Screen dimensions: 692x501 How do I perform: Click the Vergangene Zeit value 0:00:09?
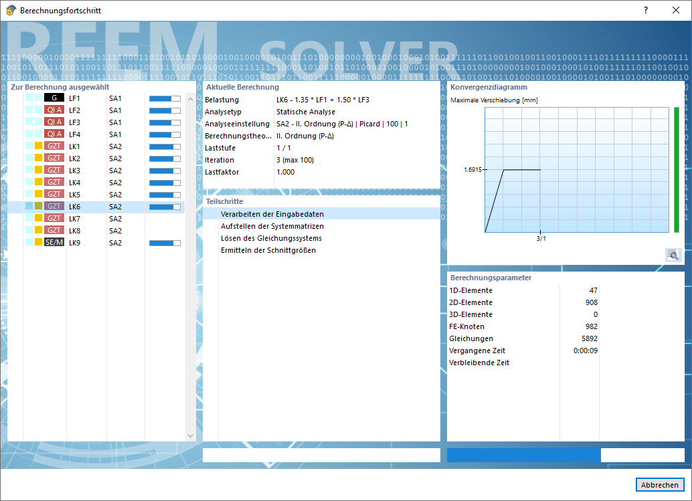pos(586,350)
